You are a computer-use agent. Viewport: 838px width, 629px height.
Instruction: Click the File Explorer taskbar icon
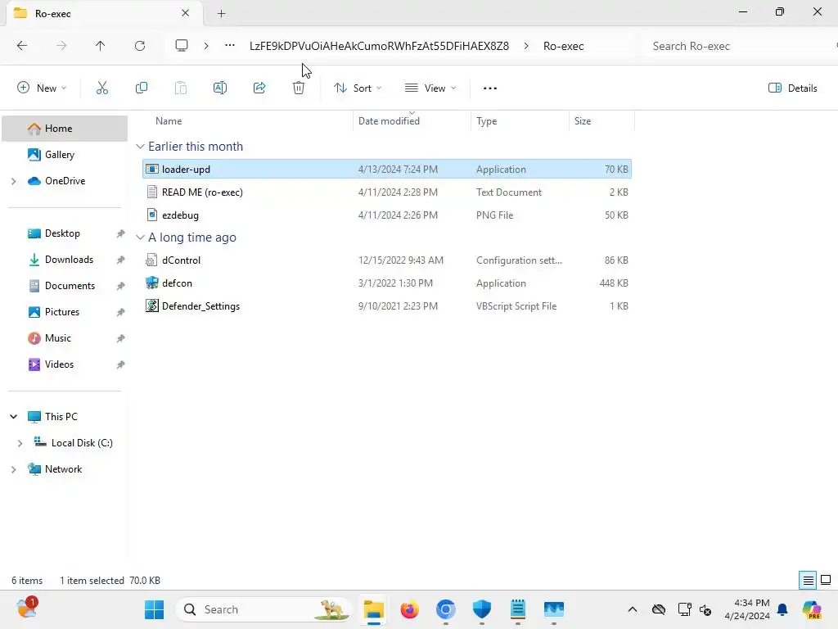(374, 609)
